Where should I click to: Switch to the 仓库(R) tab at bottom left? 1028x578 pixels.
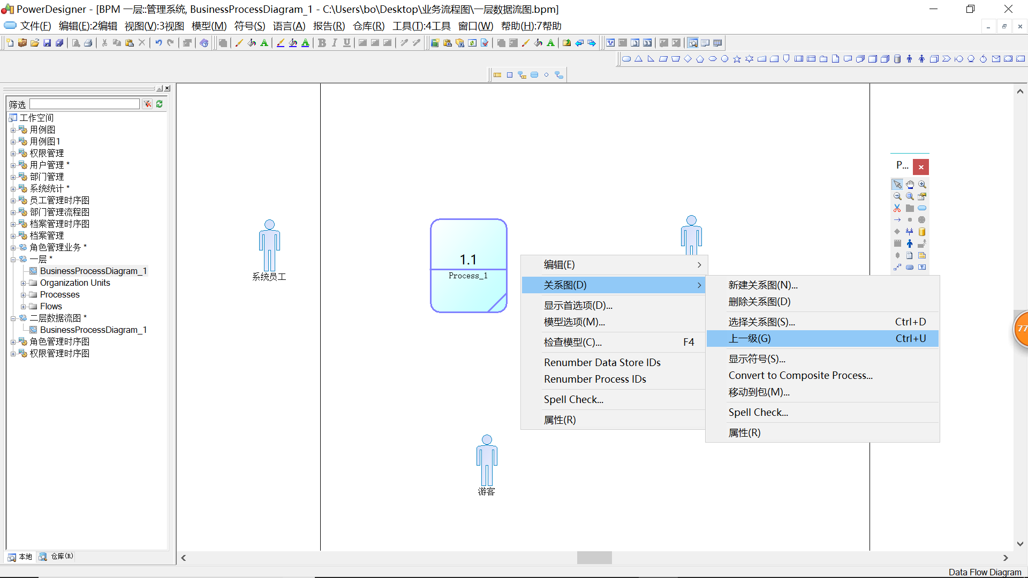point(56,557)
